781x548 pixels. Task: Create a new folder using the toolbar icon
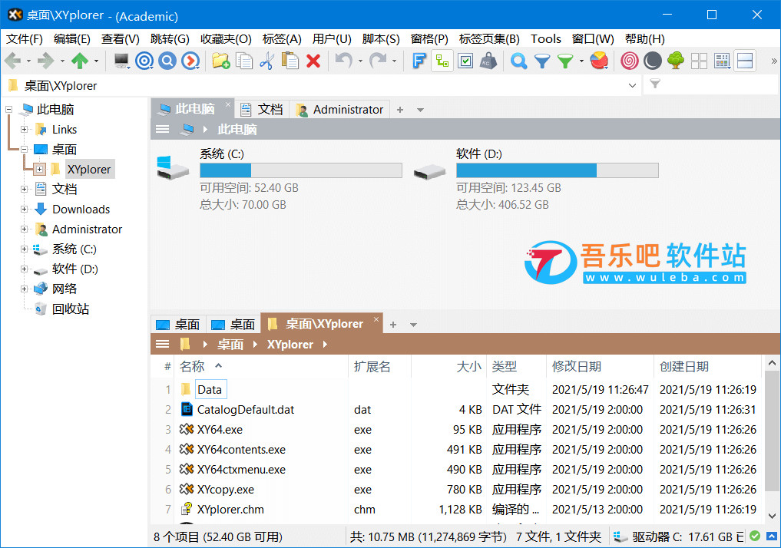click(220, 61)
